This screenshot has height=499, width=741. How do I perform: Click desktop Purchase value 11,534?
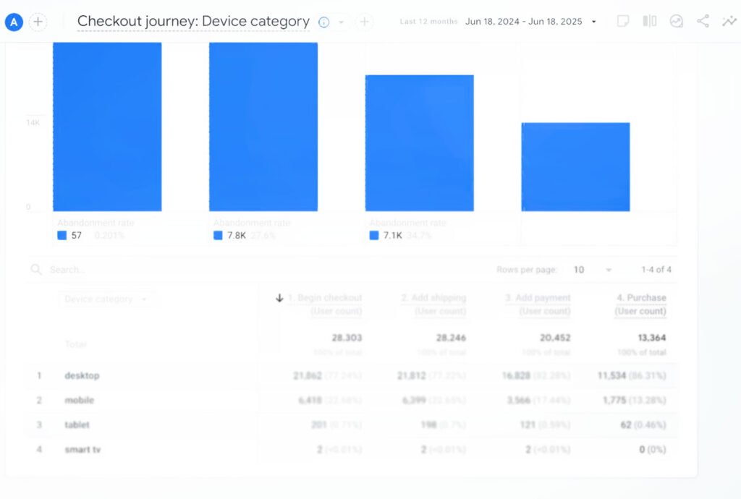pos(611,376)
